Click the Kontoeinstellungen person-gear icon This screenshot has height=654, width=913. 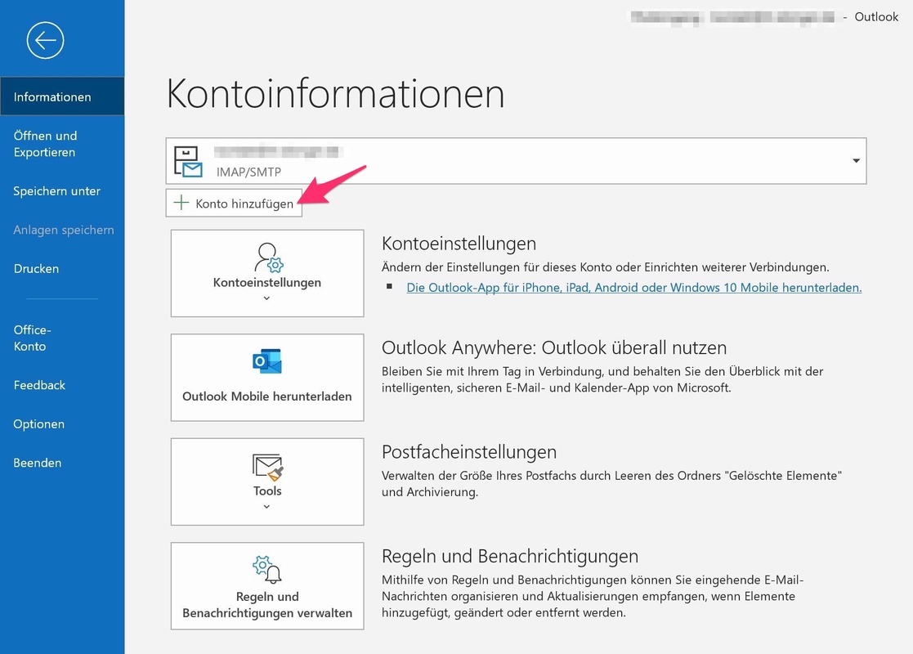pos(268,258)
